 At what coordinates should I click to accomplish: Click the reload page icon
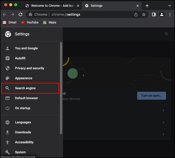point(20,14)
